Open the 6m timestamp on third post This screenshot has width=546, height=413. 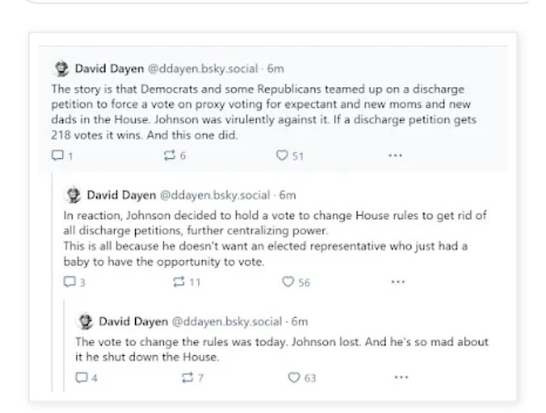[x=299, y=321]
